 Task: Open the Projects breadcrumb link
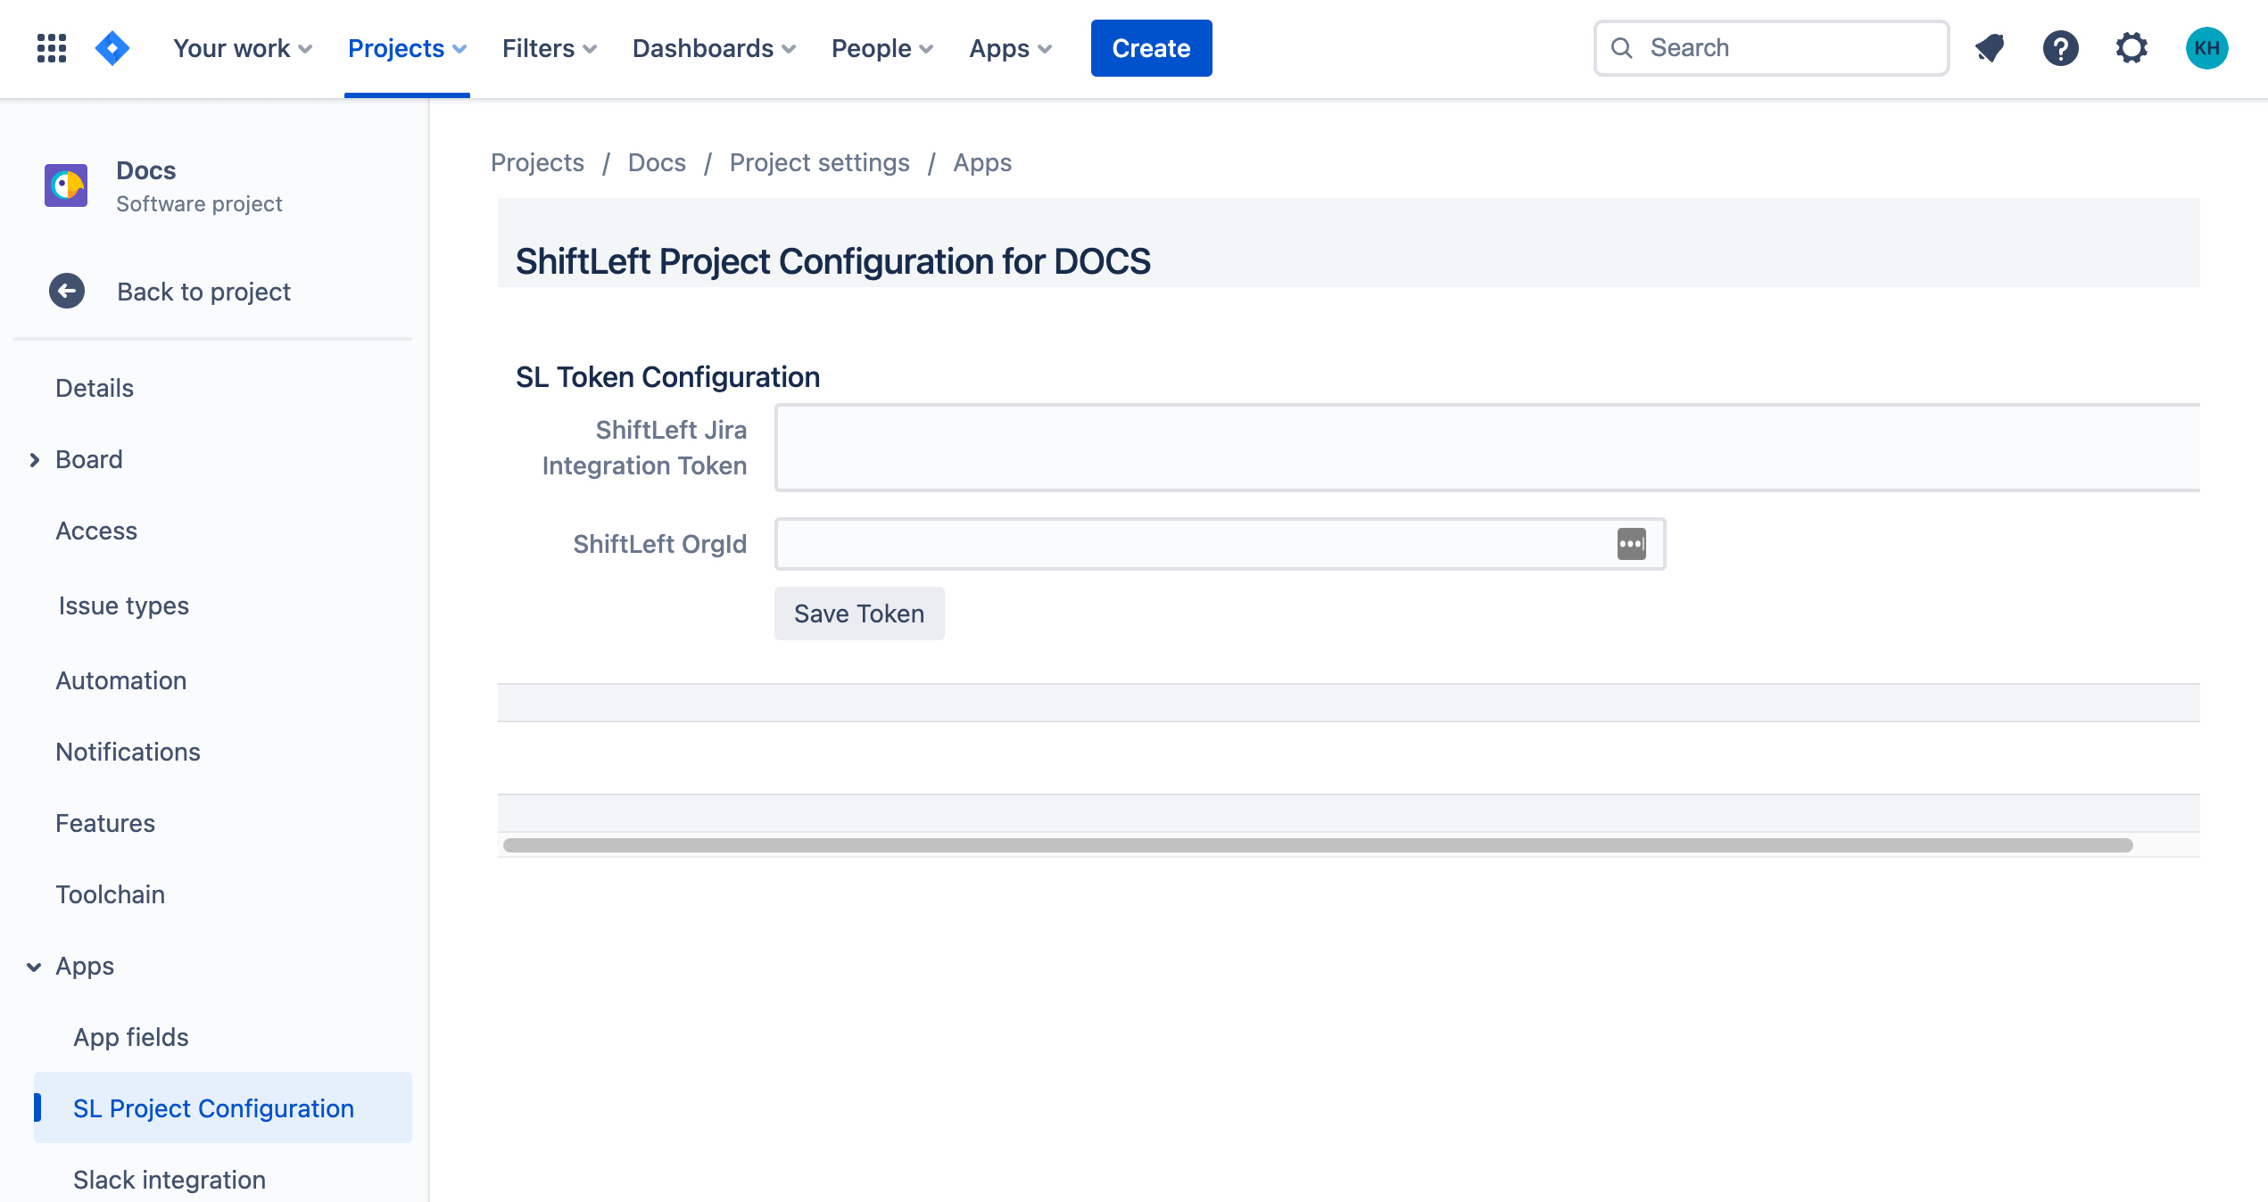tap(537, 163)
